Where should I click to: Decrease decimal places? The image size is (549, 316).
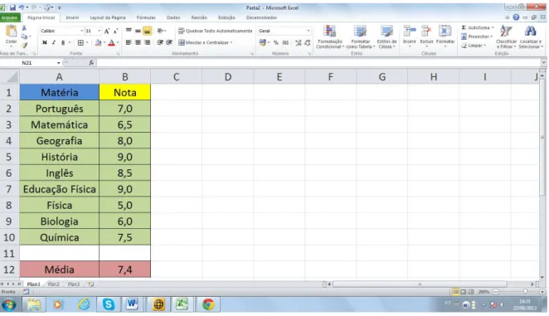(307, 42)
